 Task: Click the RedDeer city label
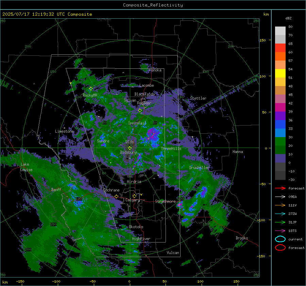pos(144,103)
